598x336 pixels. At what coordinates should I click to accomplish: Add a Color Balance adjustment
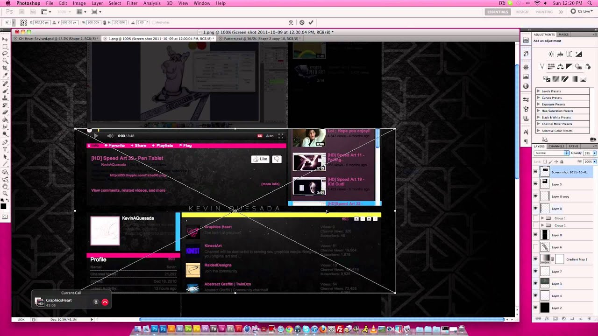pyautogui.click(x=560, y=67)
